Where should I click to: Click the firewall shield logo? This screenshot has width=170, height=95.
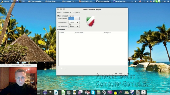[x=91, y=21]
